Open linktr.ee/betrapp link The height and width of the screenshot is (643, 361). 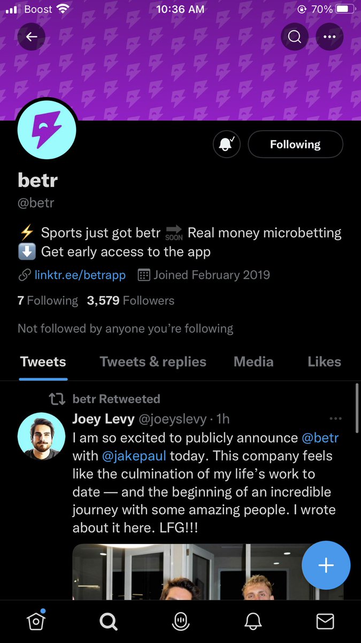pos(80,275)
